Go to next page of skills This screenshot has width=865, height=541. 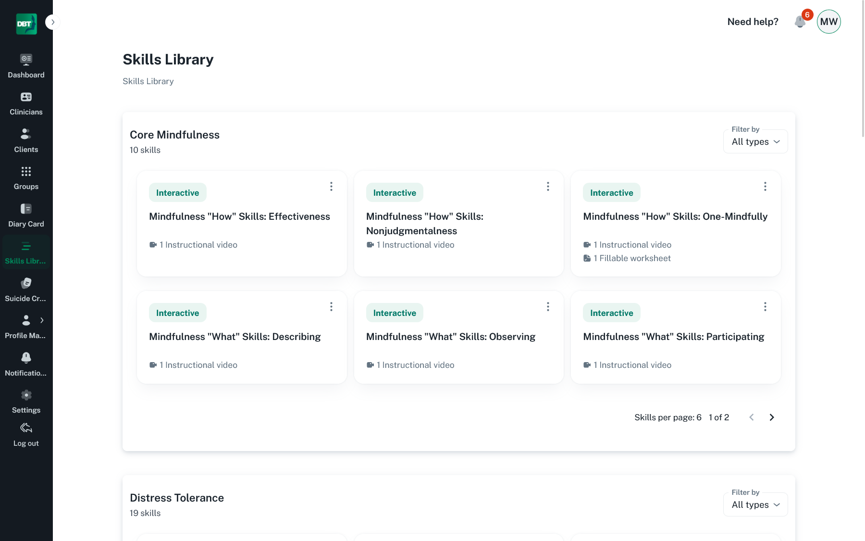point(772,417)
